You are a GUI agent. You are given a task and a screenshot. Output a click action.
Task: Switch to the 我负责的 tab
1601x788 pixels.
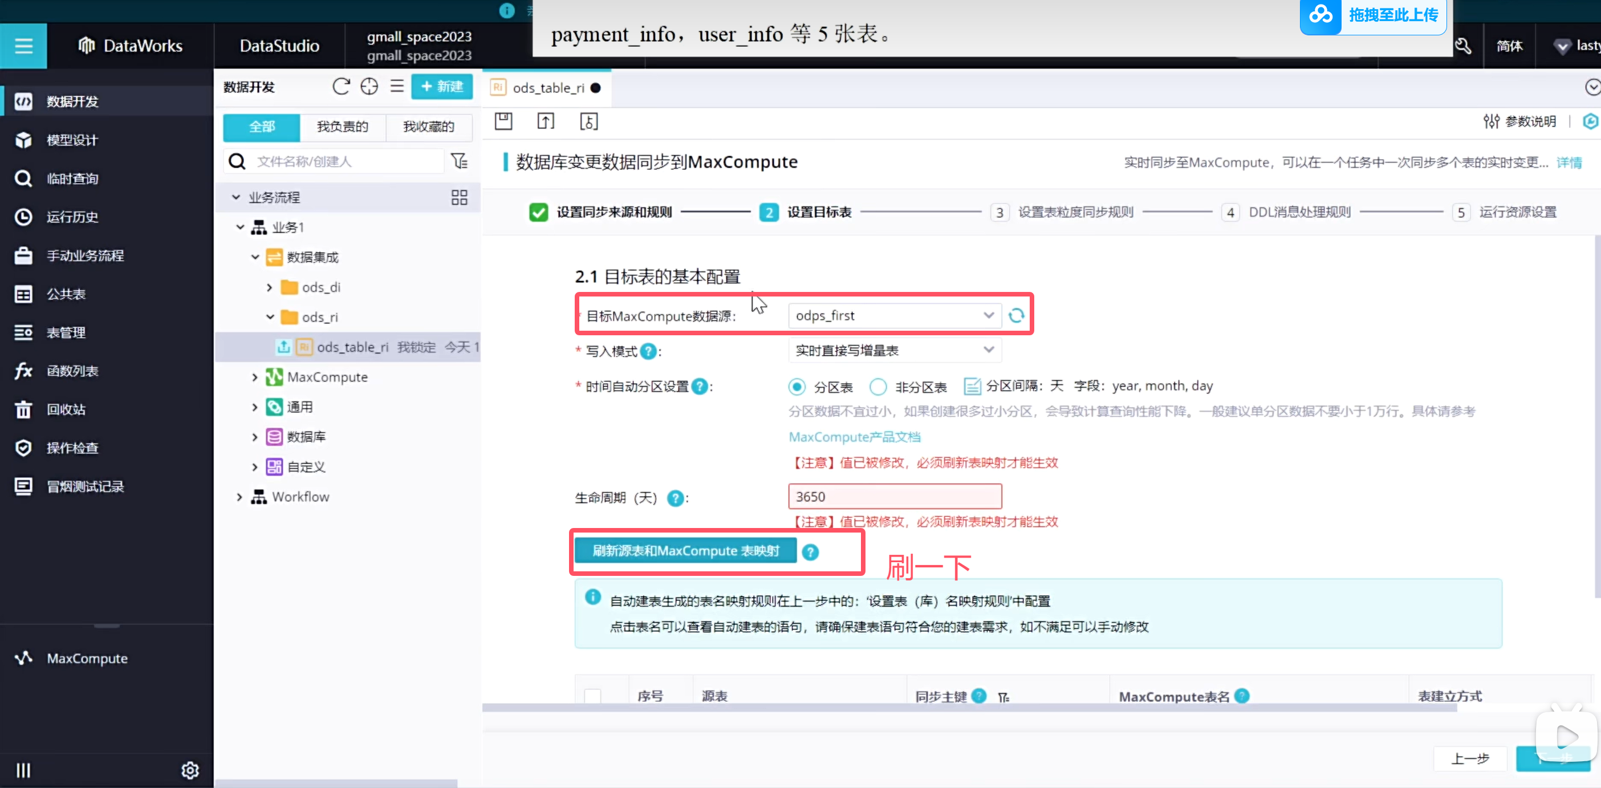point(343,127)
